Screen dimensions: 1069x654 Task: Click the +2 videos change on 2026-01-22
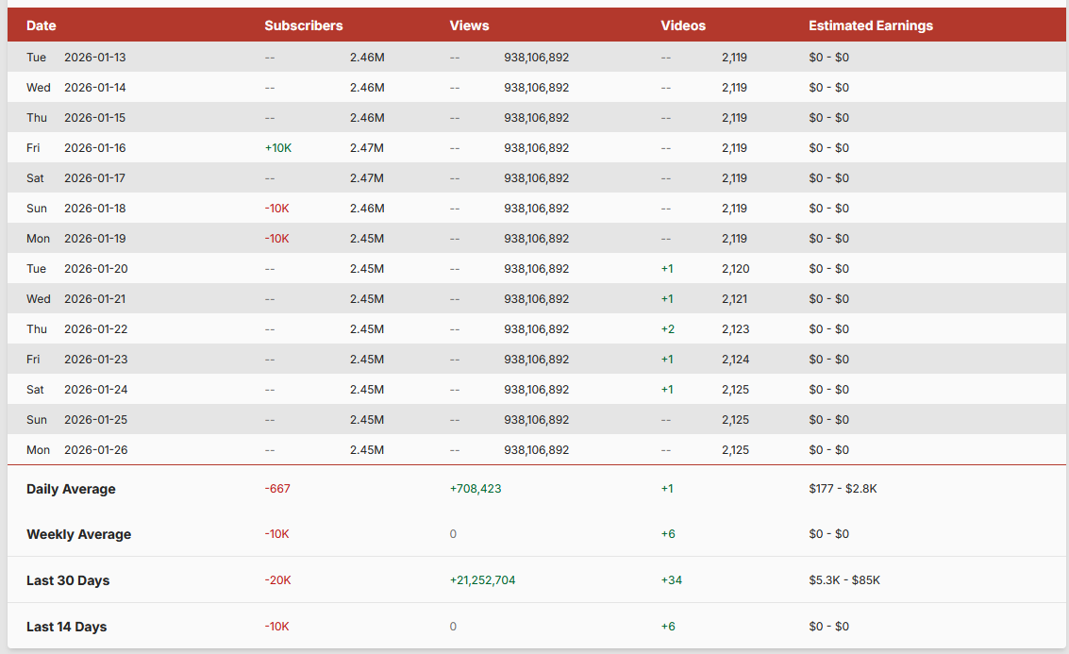667,329
